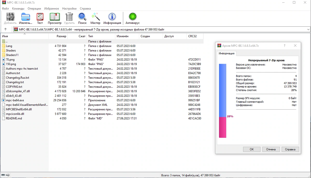311x178 pixels.
Task: Select the Lang folder icon
Action: pyautogui.click(x=4, y=46)
